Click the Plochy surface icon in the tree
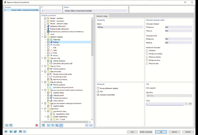The height and width of the screenshot is (135, 198). [51, 56]
